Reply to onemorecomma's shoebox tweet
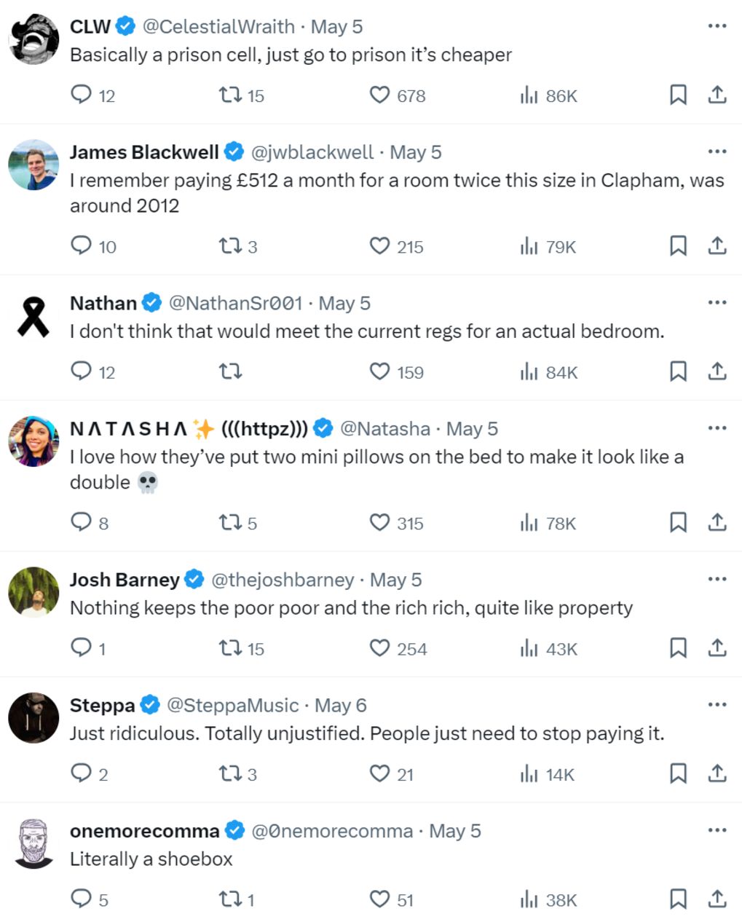The width and height of the screenshot is (742, 922). pos(81,899)
